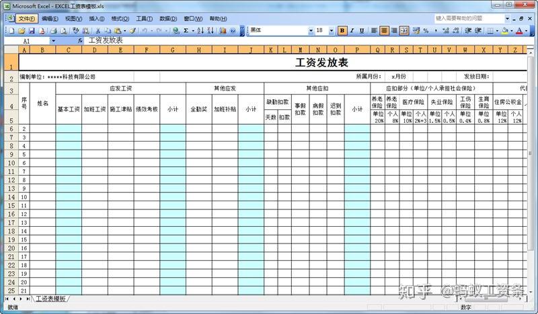Open the Chart Wizard icon
Viewport: 538px width, 314px height.
click(x=223, y=31)
